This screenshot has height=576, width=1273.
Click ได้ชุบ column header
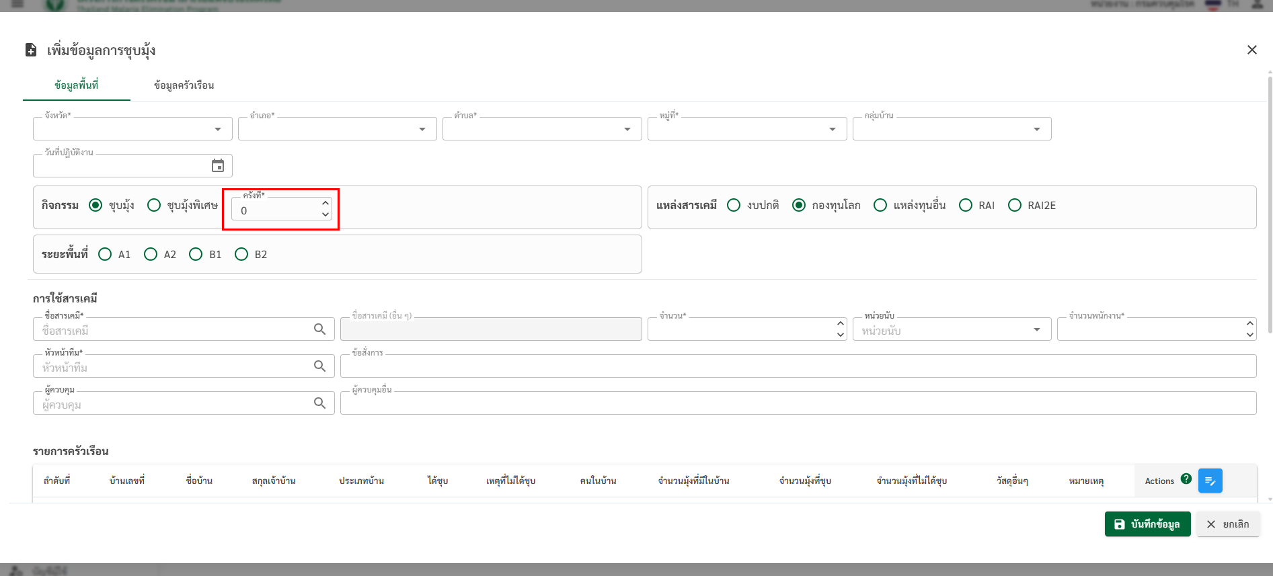pos(438,481)
